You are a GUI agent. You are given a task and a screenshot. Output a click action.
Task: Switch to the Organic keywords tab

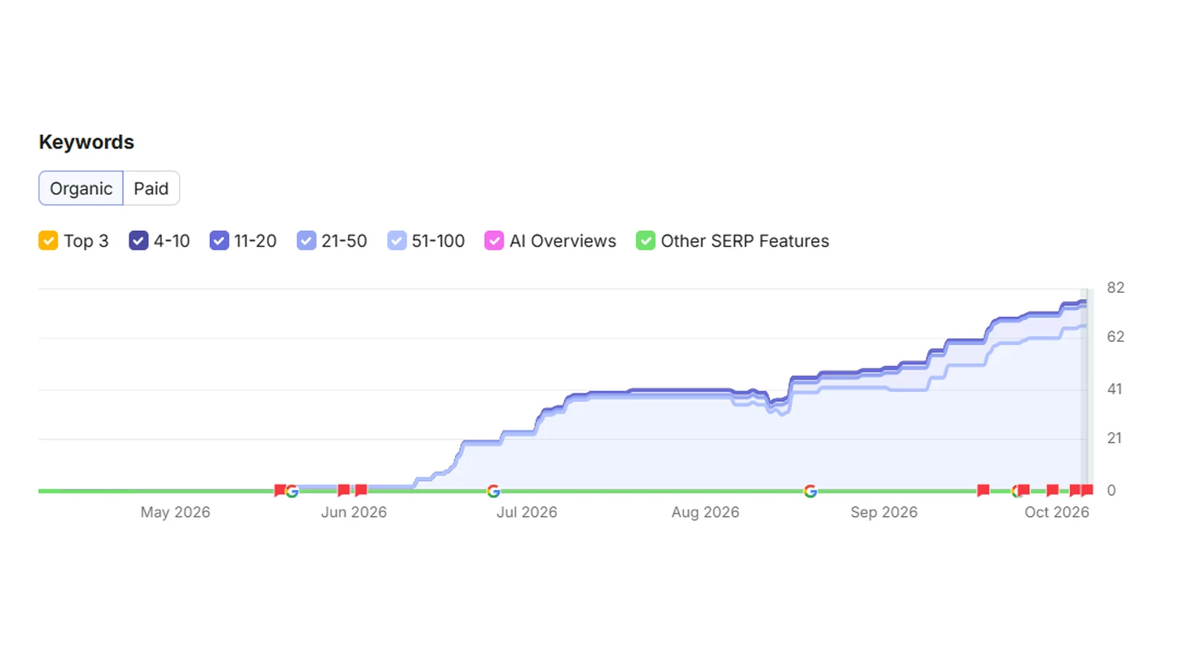click(81, 189)
